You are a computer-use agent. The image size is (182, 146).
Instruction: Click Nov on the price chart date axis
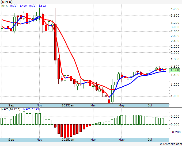click(x=39, y=105)
